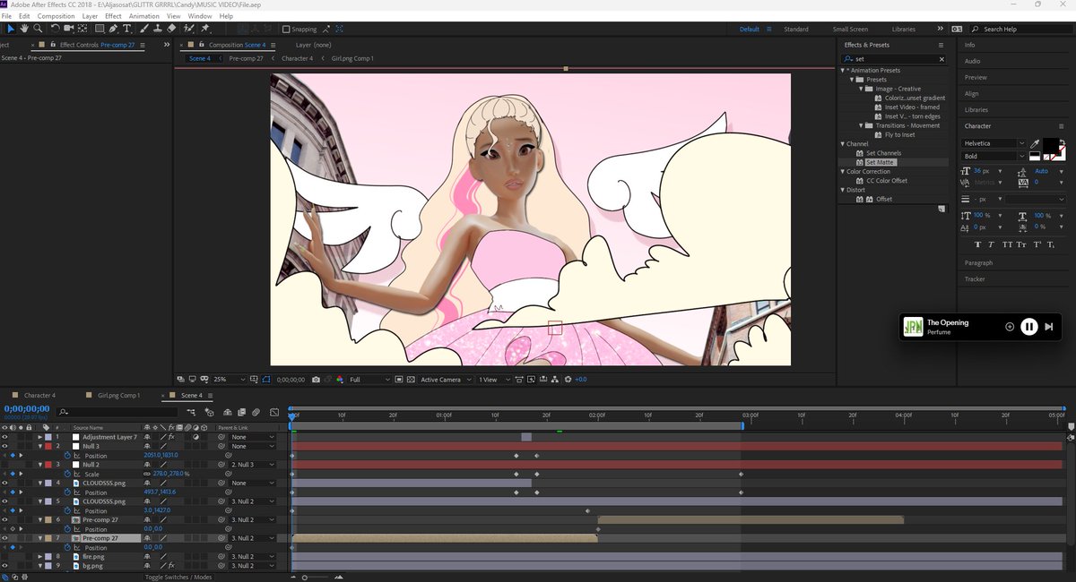Open the Graph Editor in timeline

(273, 412)
